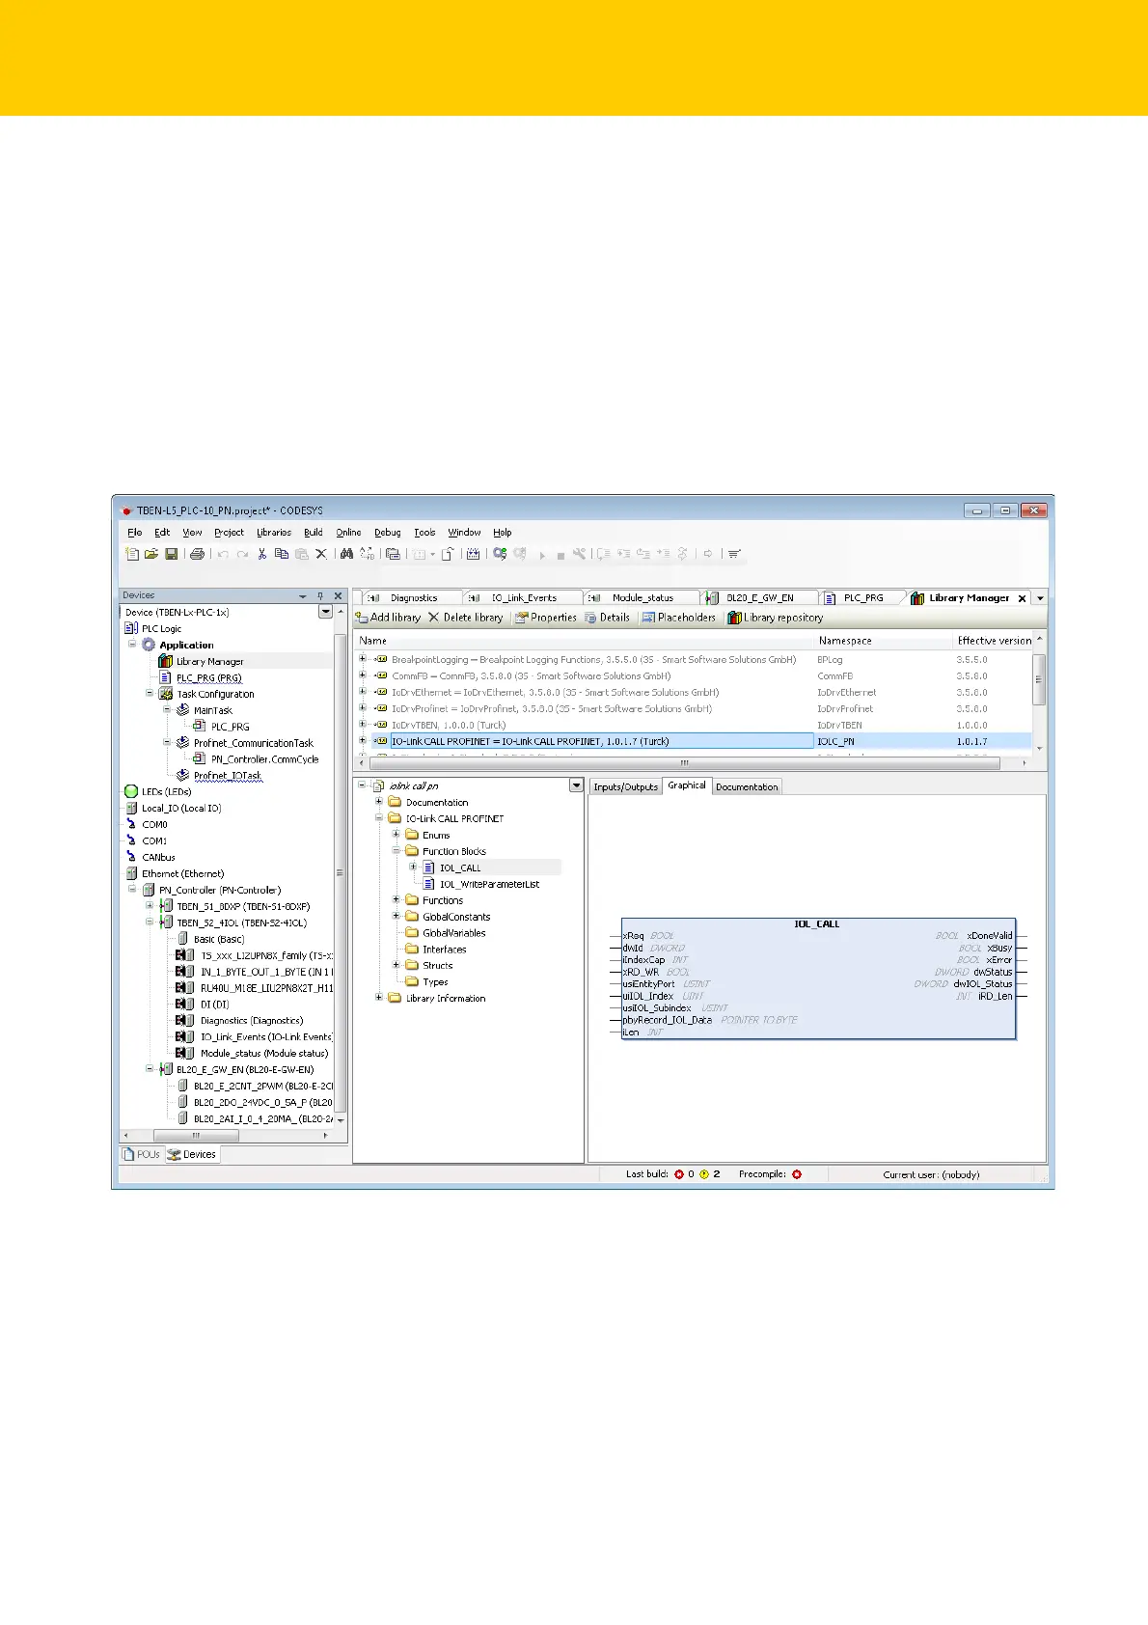Collapse the BL20_E_GW_EN device node

(150, 1068)
